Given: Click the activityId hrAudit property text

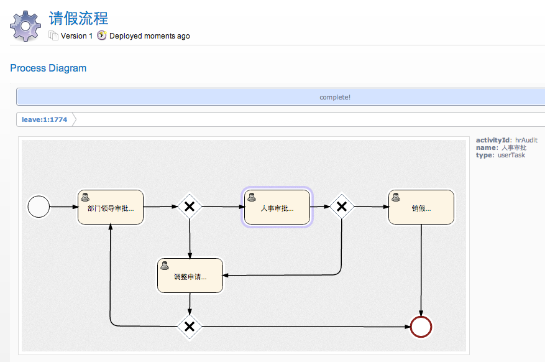Looking at the screenshot, I should coord(506,141).
